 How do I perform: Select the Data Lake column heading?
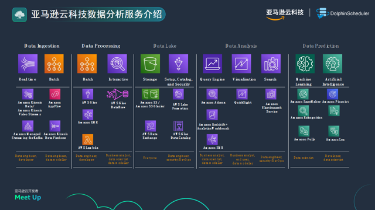coord(165,46)
